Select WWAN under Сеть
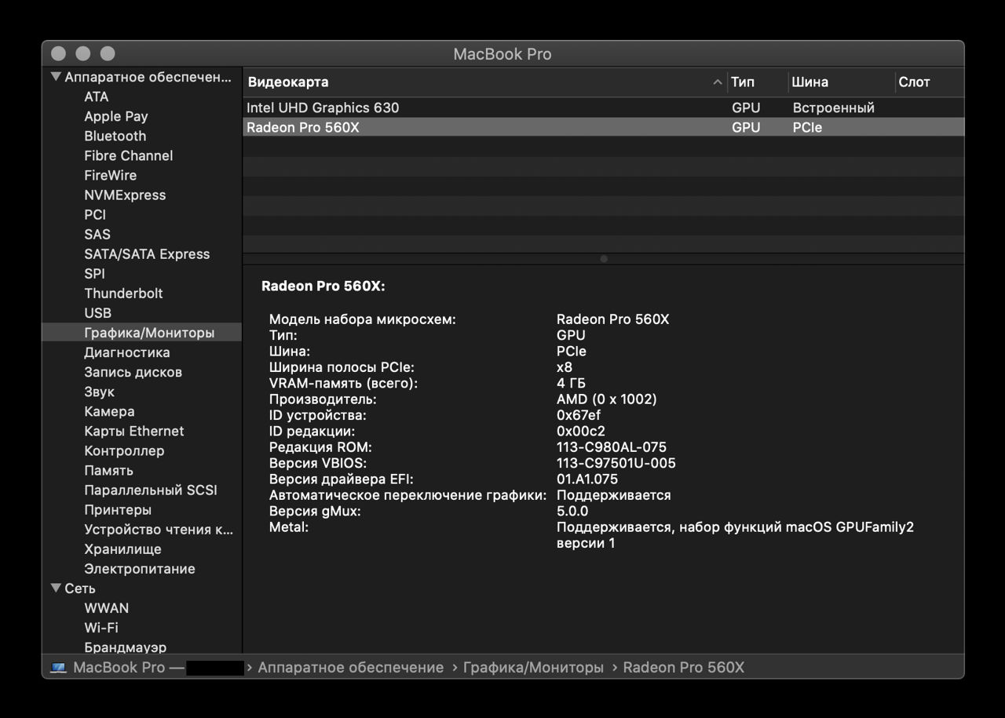This screenshot has width=1005, height=718. [107, 607]
